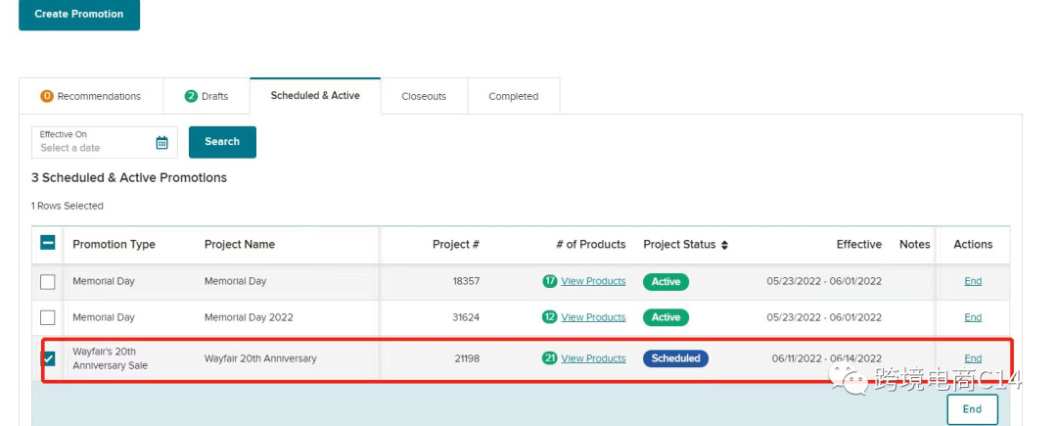Open the Completed tab
The height and width of the screenshot is (426, 1057).
514,96
